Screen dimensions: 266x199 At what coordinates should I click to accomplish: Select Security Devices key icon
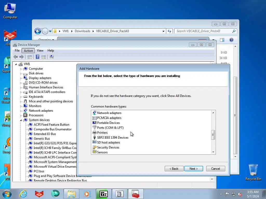(x=94, y=147)
